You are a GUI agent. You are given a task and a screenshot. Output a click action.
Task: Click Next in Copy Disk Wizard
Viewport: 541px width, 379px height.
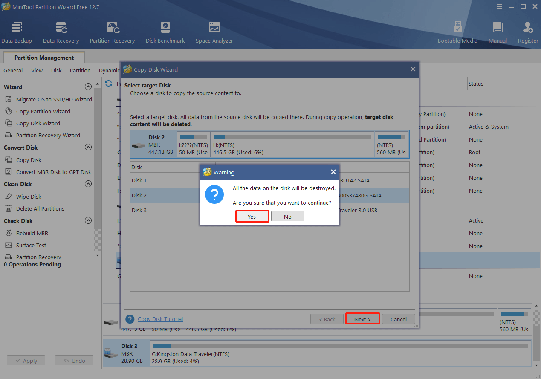pos(362,319)
